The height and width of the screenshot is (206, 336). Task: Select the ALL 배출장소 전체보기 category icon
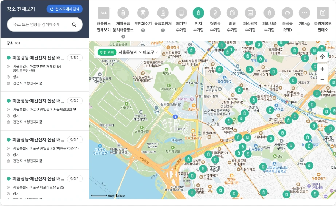[x=104, y=13]
